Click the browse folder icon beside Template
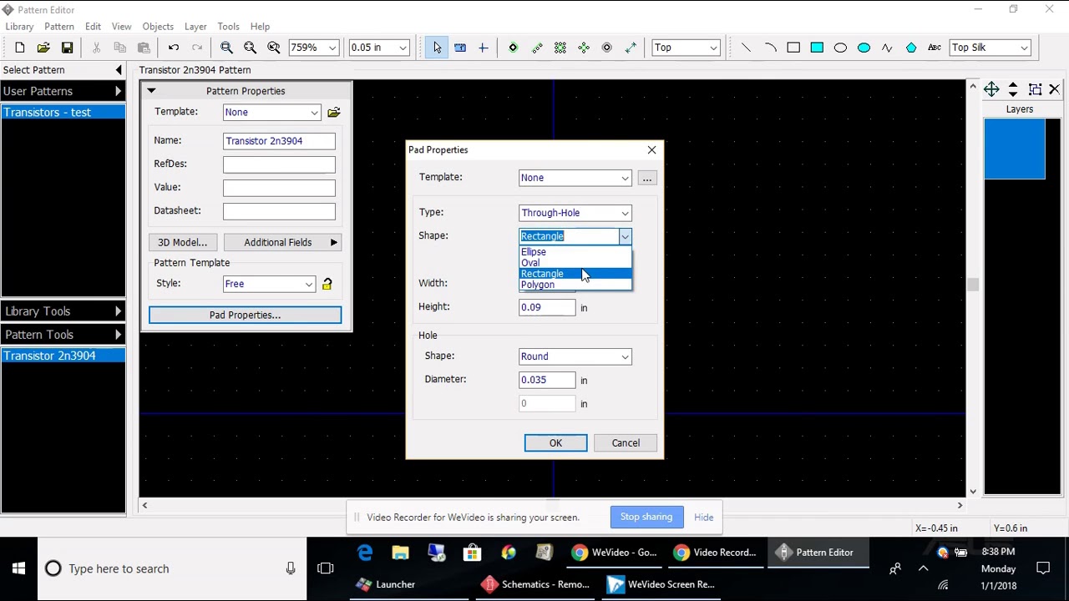The image size is (1069, 601). point(333,112)
